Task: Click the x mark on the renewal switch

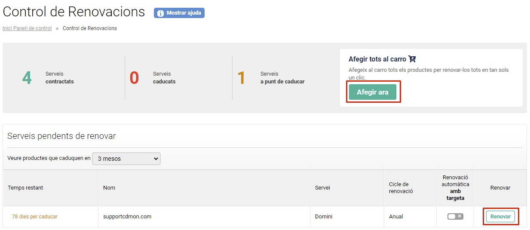Action: [460, 216]
